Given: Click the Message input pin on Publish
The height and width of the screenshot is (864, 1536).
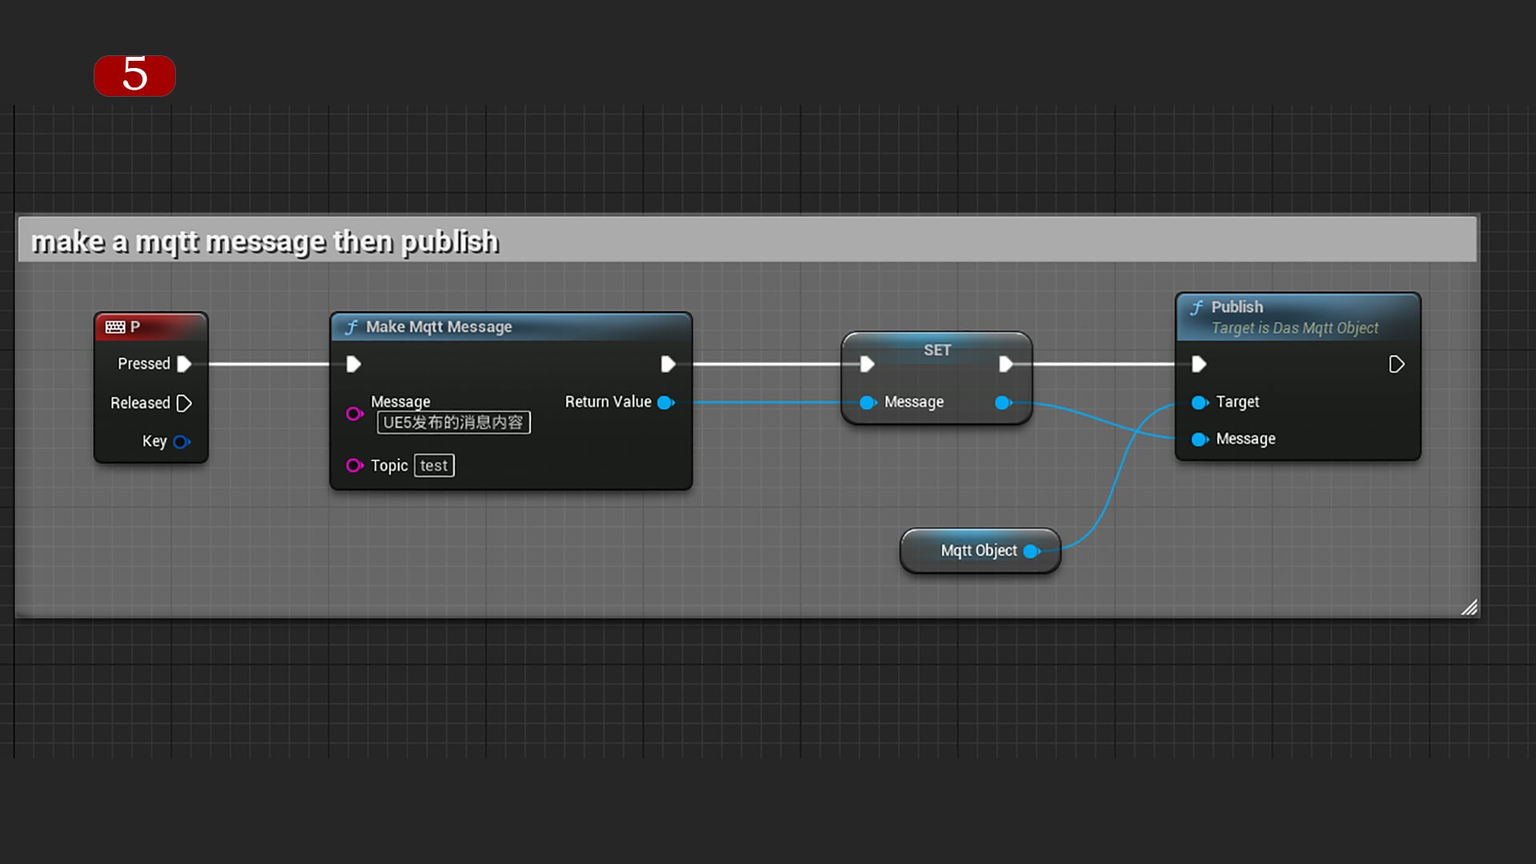Looking at the screenshot, I should [1200, 438].
